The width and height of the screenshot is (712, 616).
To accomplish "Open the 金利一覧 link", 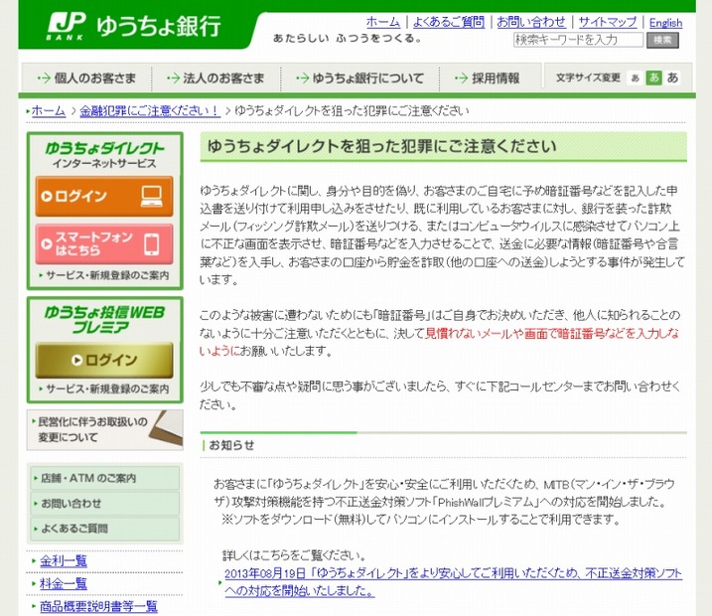I will point(64,561).
